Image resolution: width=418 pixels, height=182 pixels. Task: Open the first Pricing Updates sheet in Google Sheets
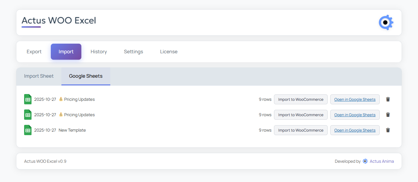pos(355,99)
